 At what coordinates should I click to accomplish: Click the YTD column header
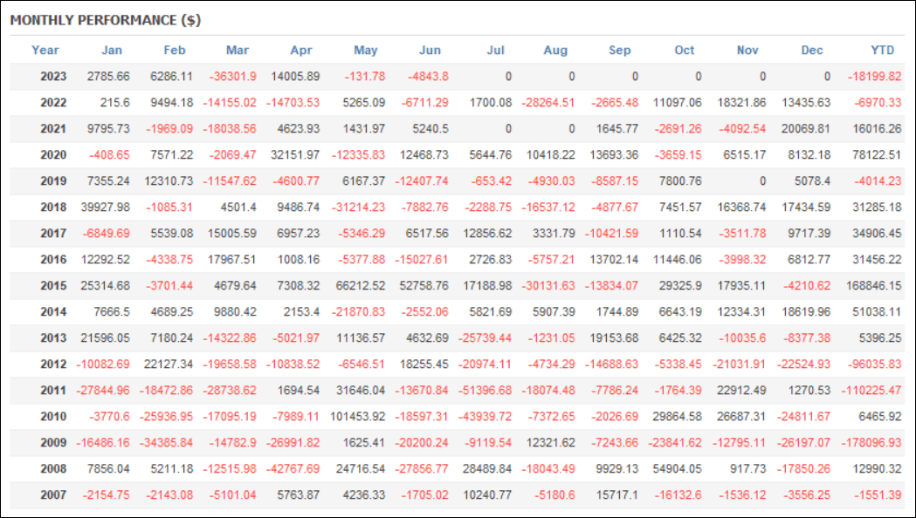(882, 51)
